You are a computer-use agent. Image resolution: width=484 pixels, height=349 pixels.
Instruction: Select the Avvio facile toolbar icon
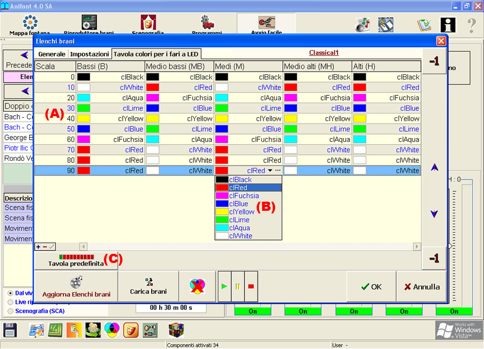click(266, 23)
